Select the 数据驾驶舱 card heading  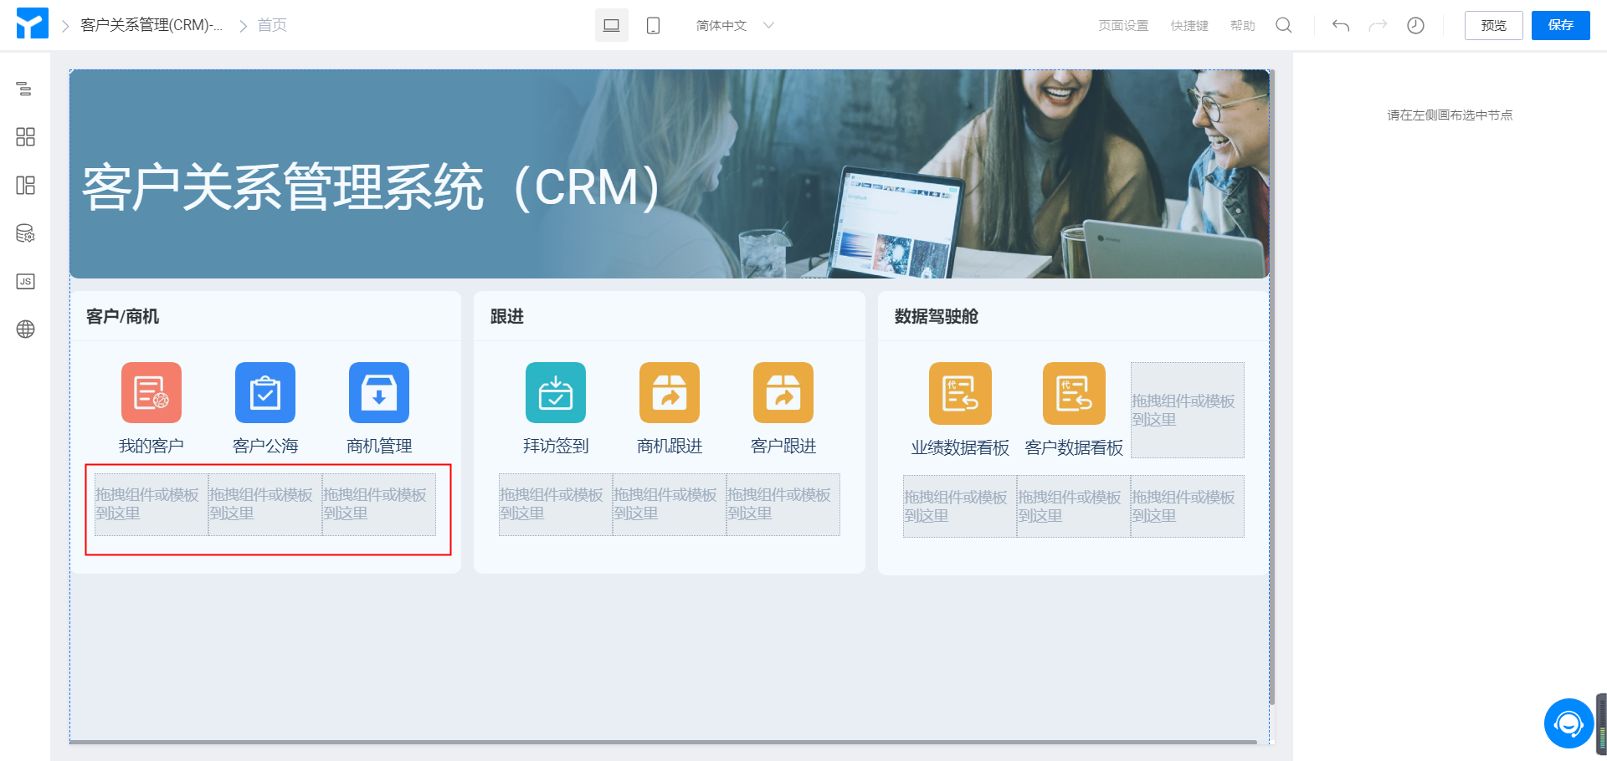point(937,316)
